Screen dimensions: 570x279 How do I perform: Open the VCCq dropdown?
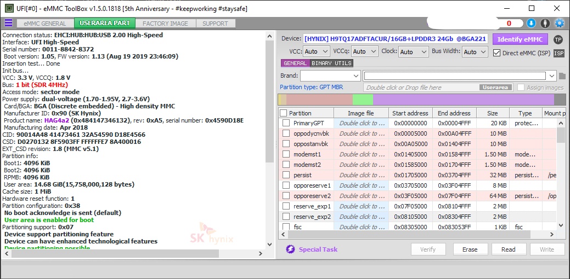click(365, 52)
